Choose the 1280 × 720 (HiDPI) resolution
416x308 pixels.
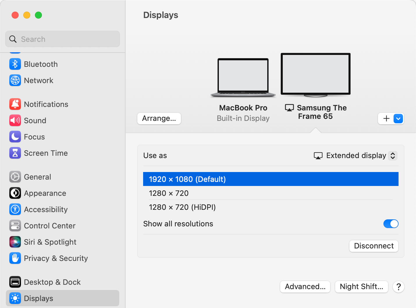(182, 207)
